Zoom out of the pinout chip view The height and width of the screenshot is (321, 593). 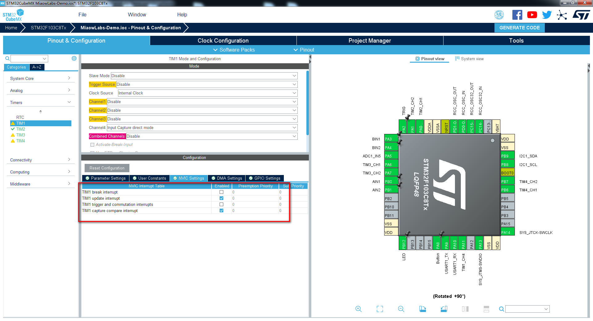(401, 309)
